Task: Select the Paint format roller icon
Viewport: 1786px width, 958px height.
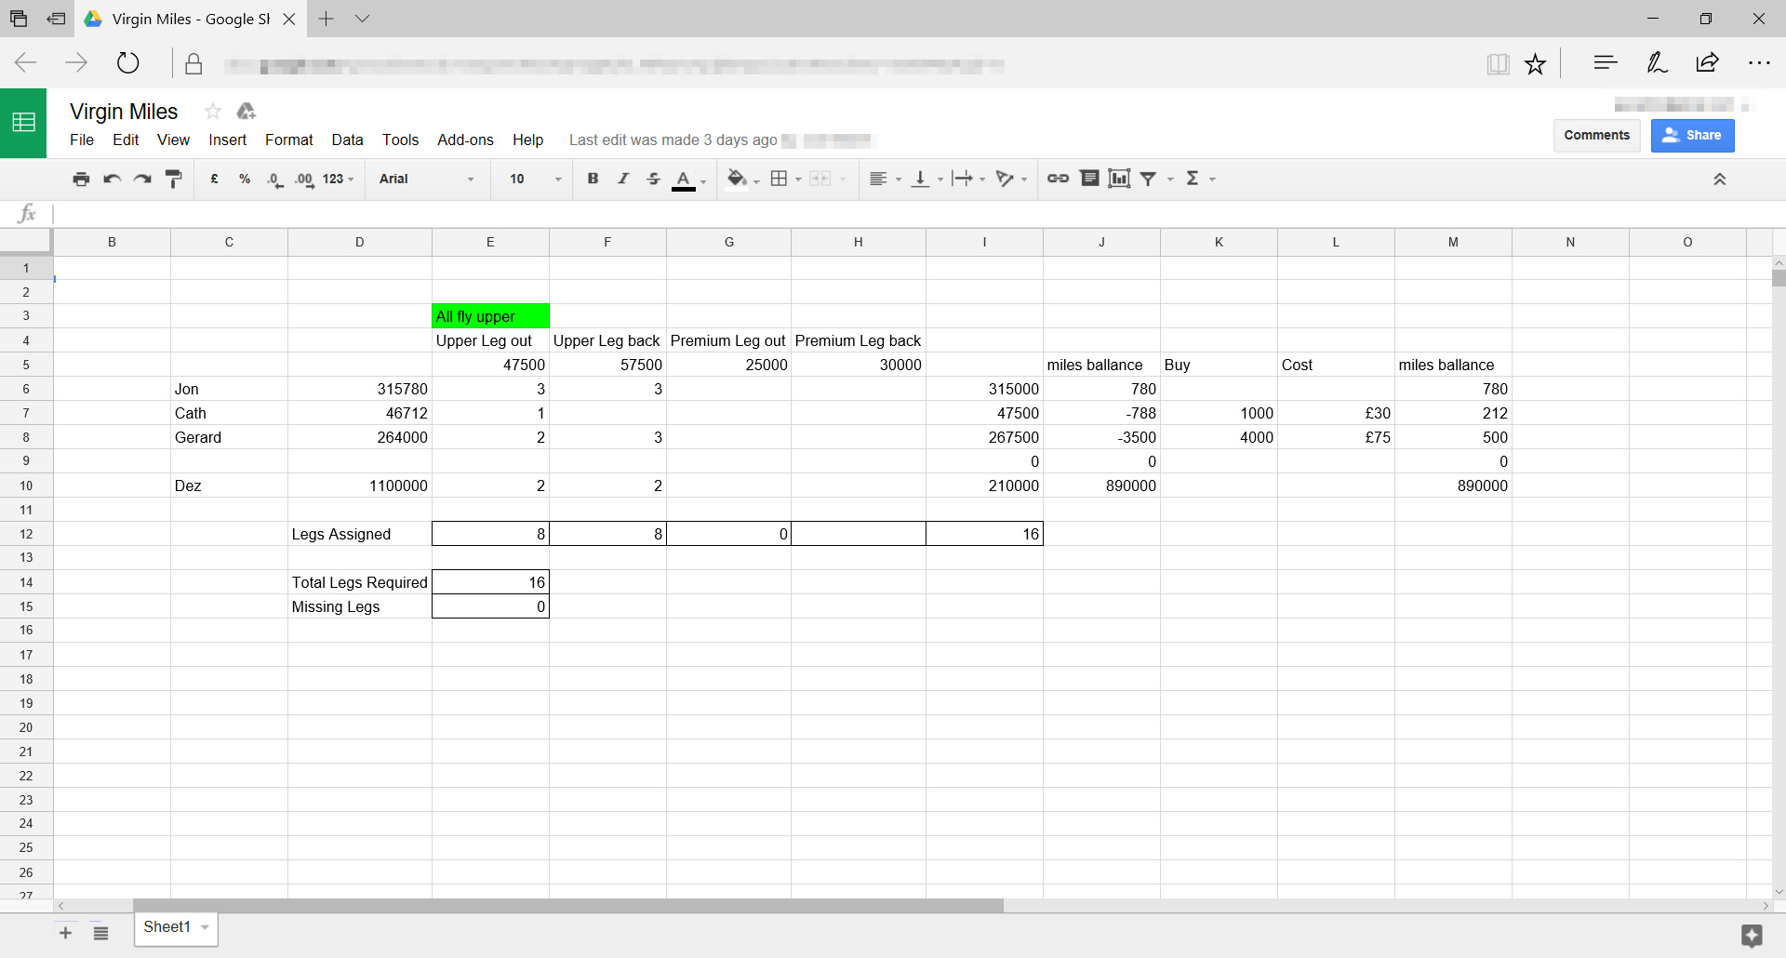Action: (173, 179)
